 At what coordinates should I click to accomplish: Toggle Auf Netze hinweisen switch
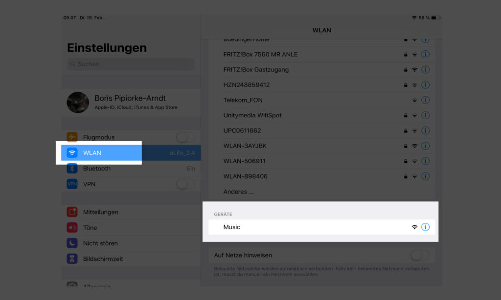(420, 256)
